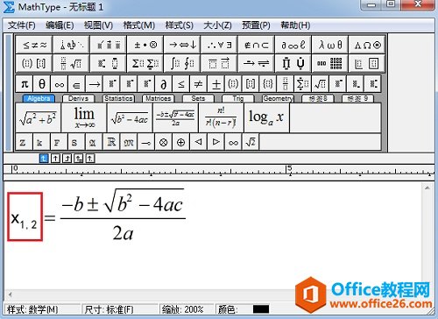438x319 pixels.
Task: Open the set theory symbols palette (∉∩⊂)
Action: [x=256, y=45]
